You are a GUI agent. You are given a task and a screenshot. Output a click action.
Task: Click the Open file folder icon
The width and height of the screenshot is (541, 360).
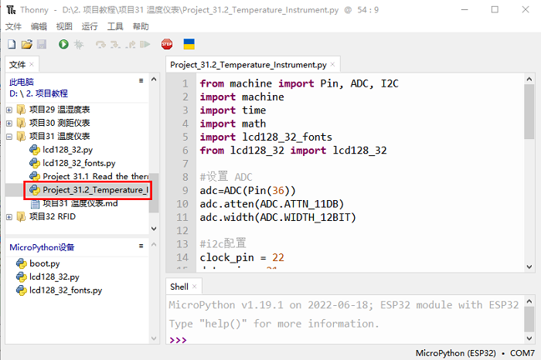coord(26,46)
